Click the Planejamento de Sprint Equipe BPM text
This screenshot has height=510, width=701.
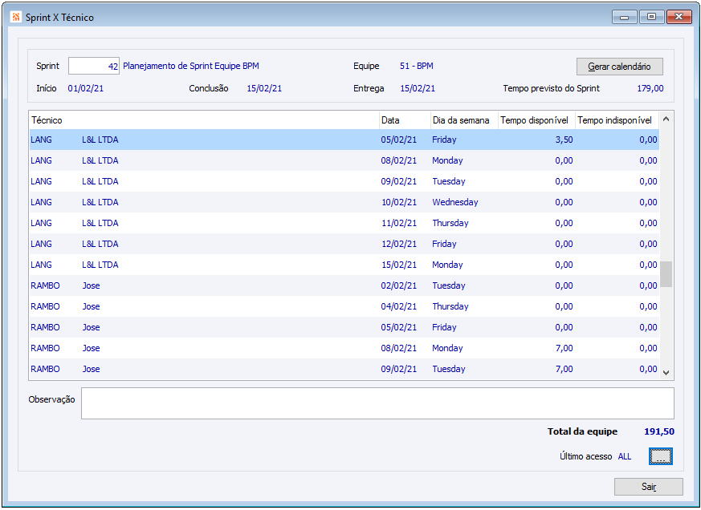coord(191,66)
